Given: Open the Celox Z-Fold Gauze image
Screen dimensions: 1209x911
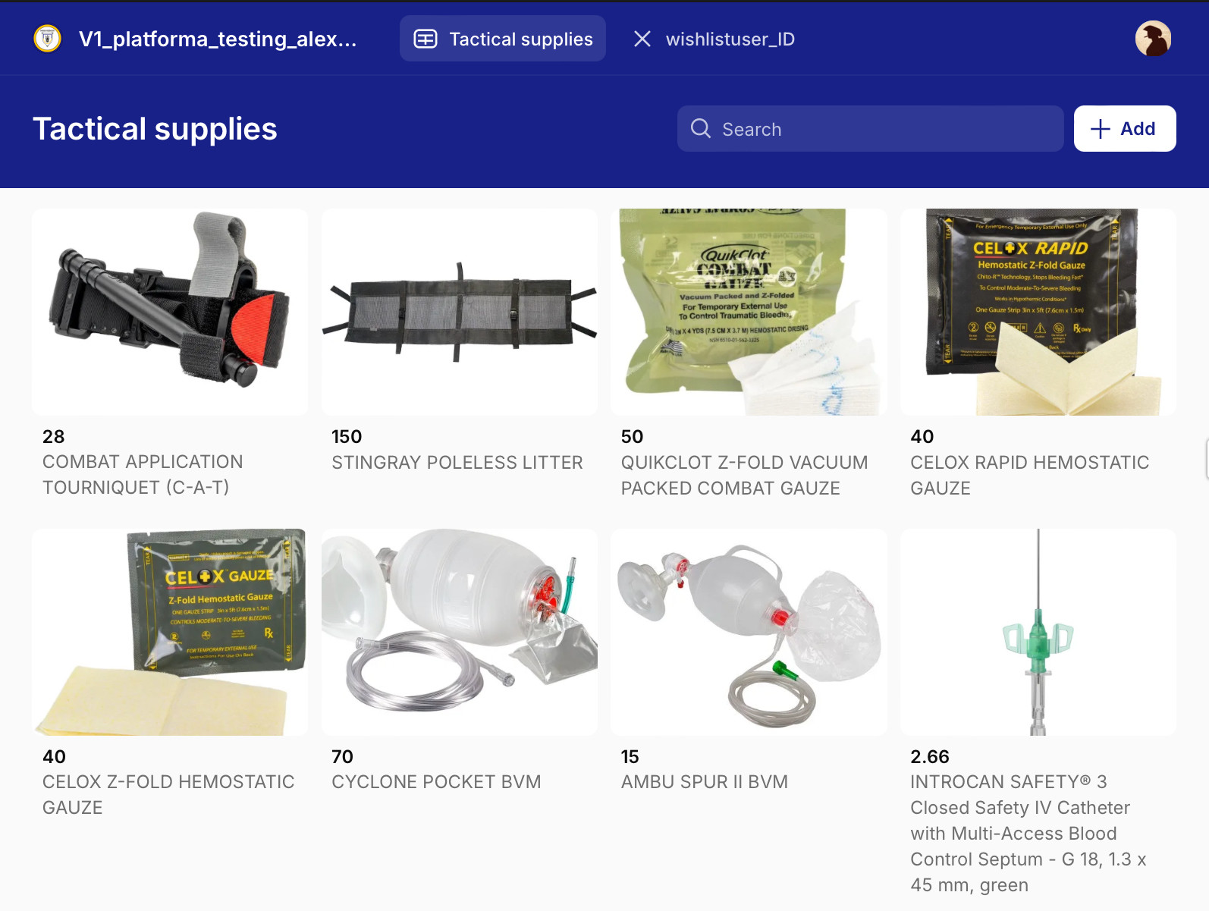Looking at the screenshot, I should 170,632.
